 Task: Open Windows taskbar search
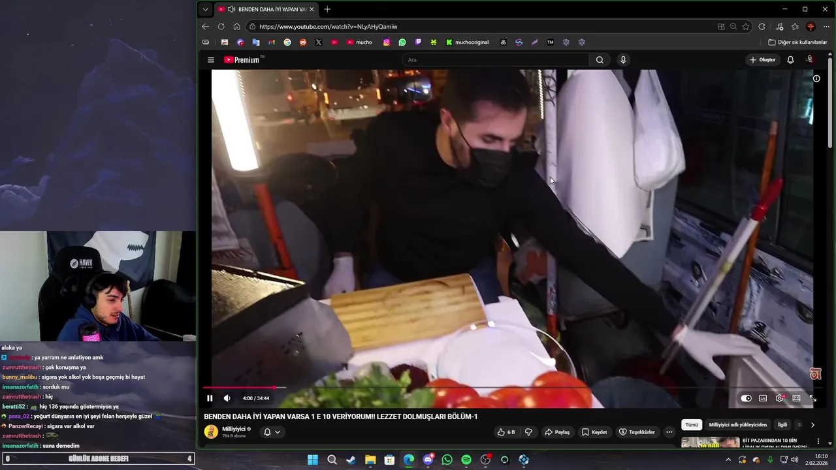coord(332,460)
